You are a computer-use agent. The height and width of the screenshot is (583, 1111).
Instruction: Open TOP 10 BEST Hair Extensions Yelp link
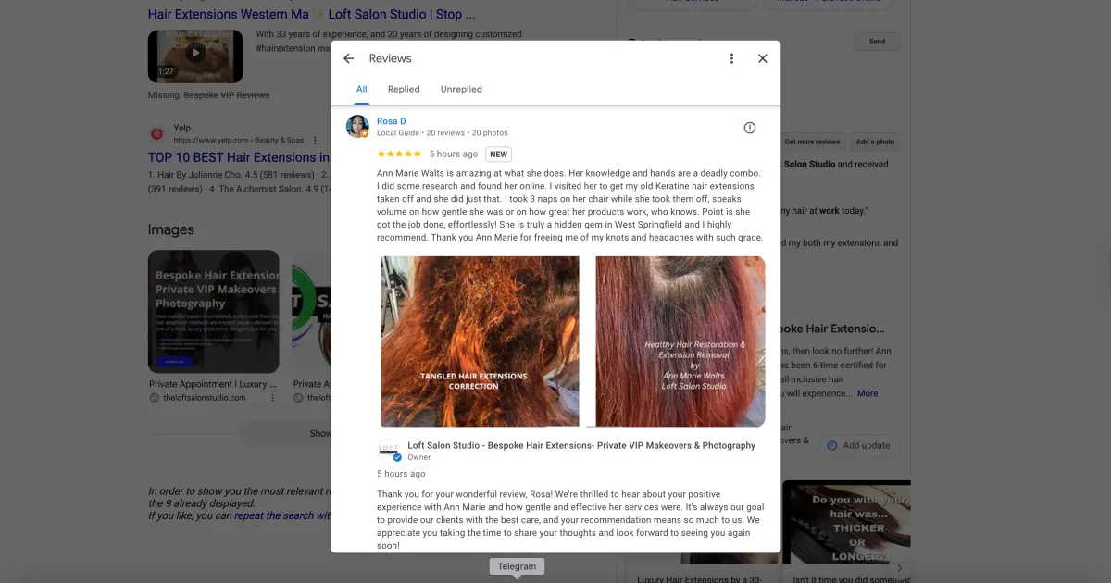point(239,157)
